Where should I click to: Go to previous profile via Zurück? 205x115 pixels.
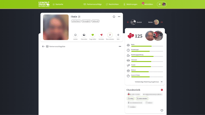coord(136,22)
